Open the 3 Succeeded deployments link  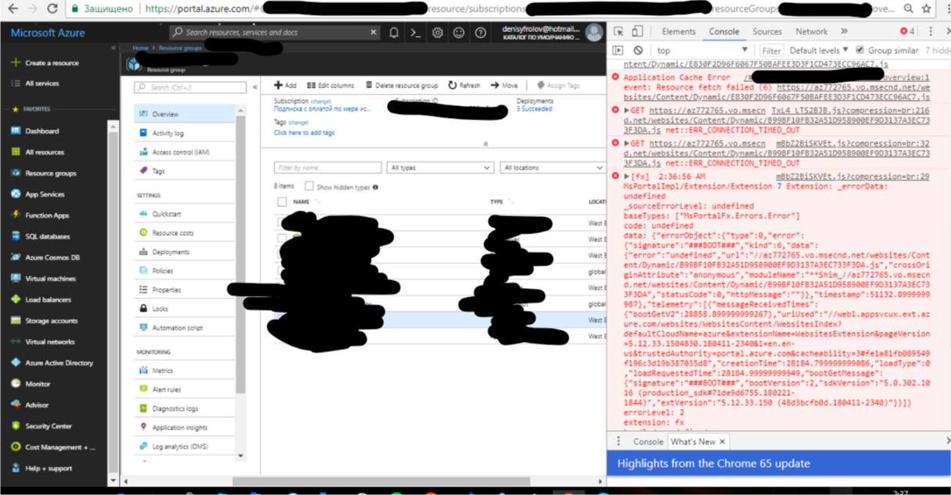[534, 109]
